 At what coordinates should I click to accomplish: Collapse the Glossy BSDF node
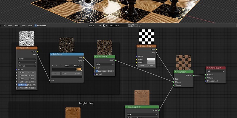coord(96,57)
